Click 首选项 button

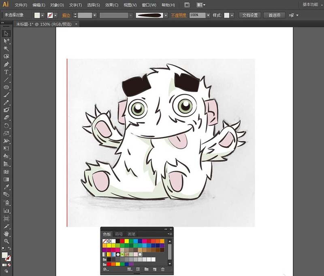tap(275, 15)
